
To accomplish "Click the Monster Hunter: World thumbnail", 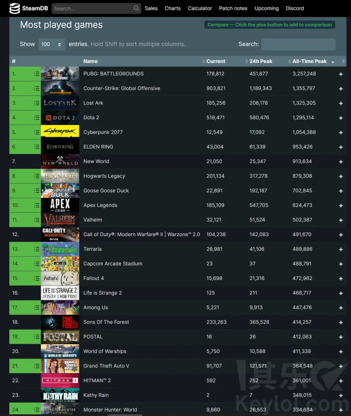I will [60, 409].
